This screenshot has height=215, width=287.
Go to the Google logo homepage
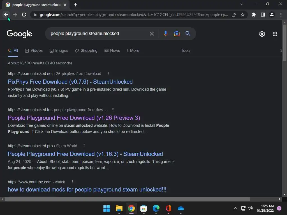coord(19,34)
